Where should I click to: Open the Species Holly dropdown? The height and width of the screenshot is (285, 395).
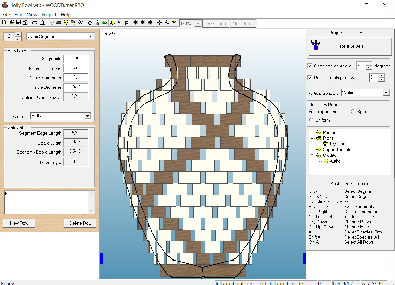[88, 116]
